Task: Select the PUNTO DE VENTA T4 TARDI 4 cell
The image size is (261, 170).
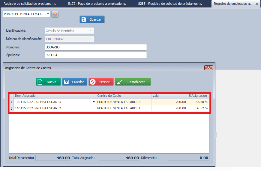Action: (x=123, y=108)
